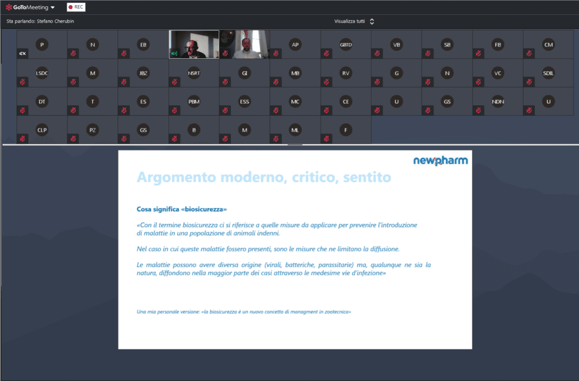Click the muted mic icon on the RV tile
This screenshot has width=579, height=381.
[326, 82]
